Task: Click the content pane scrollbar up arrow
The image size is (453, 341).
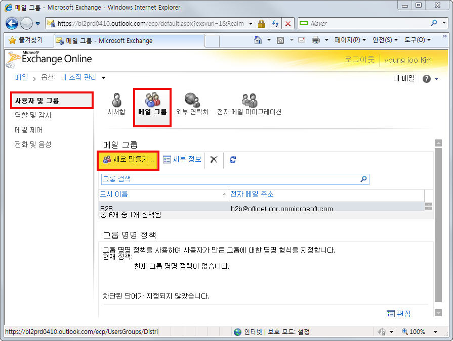Action: pos(438,143)
